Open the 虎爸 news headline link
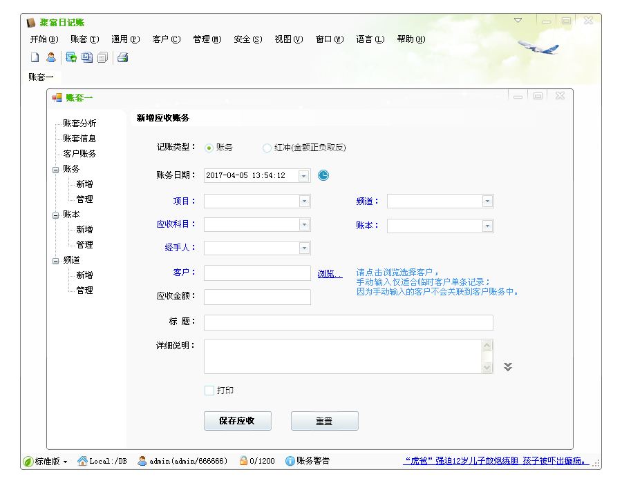 tap(496, 461)
